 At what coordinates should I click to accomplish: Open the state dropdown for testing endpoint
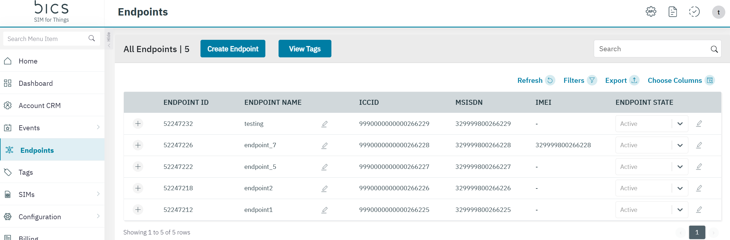point(680,124)
